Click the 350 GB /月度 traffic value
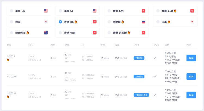The width and height of the screenshot is (204, 111). point(121,95)
